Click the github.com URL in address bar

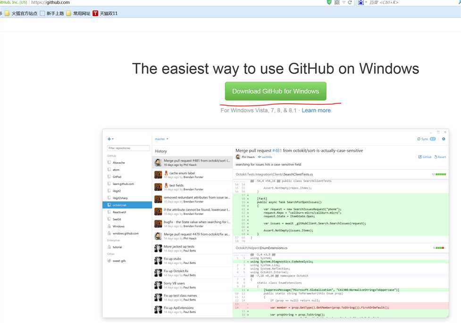point(50,2)
